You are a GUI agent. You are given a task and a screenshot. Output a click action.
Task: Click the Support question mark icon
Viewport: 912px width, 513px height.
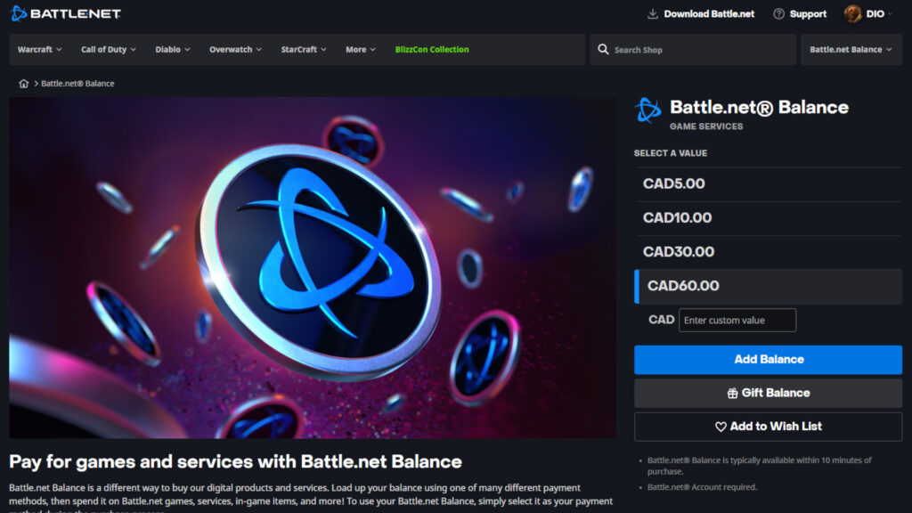coord(778,13)
